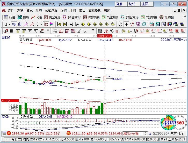This screenshot has height=143, width=188.
Task: Select the Gann fan rays tool
Action: (x=61, y=31)
